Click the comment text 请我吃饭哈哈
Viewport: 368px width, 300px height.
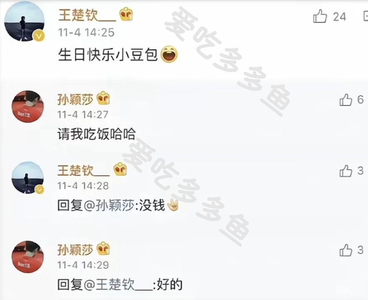click(x=97, y=134)
